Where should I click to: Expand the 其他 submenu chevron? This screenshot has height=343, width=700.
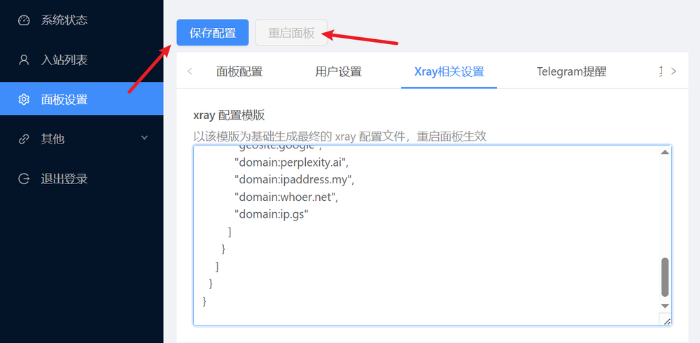click(145, 138)
